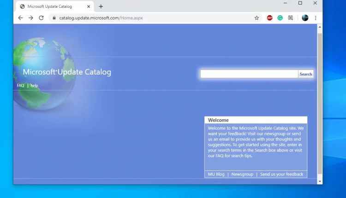Viewport: 346px width, 198px height.
Task: View site information via the lock icon
Action: [54, 18]
